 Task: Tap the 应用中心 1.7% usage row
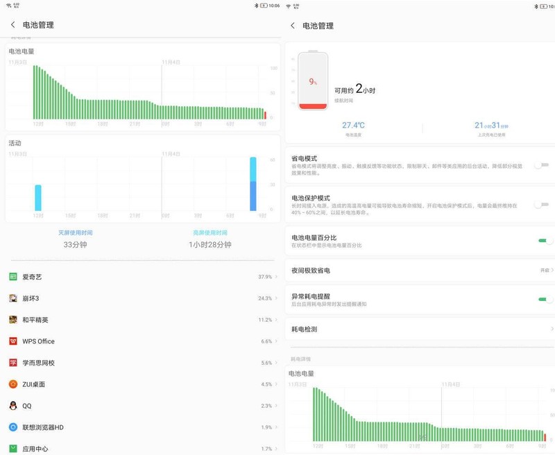coord(143,449)
